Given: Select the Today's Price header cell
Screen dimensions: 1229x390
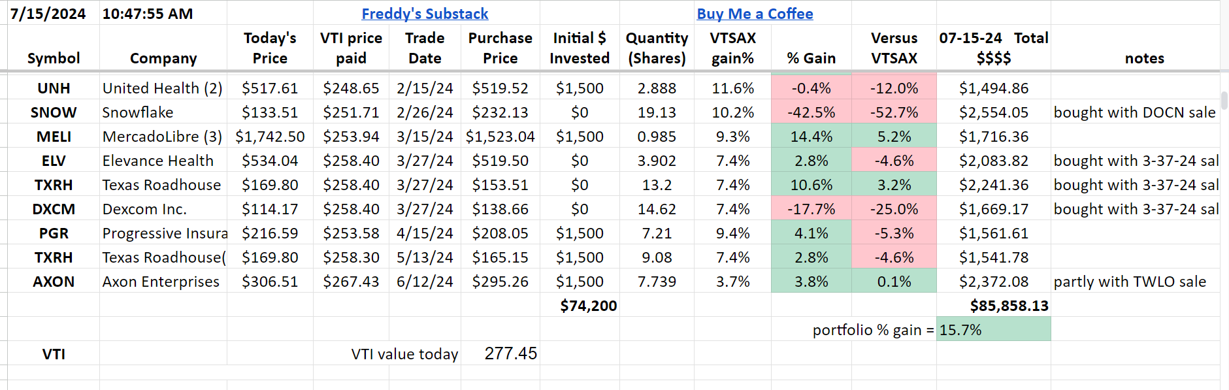Looking at the screenshot, I should pyautogui.click(x=270, y=48).
